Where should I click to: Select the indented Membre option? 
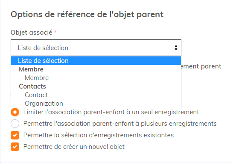click(x=37, y=78)
